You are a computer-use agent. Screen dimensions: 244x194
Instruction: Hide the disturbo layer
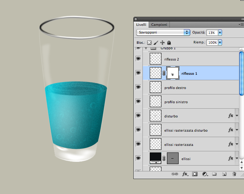pyautogui.click(x=138, y=115)
